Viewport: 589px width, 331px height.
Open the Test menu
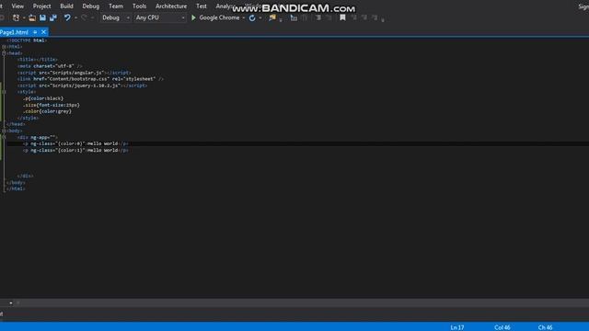tap(202, 6)
